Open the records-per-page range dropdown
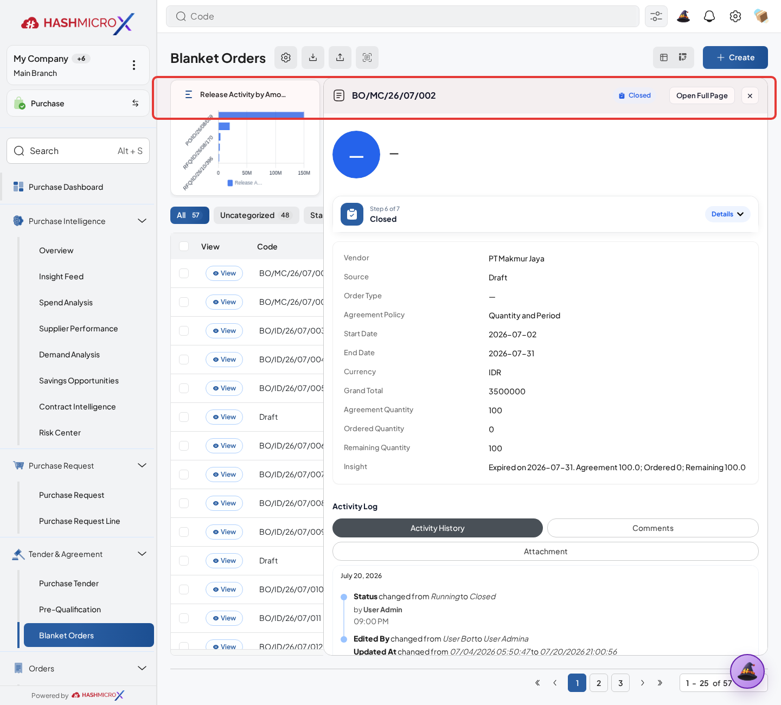Image resolution: width=781 pixels, height=705 pixels. pyautogui.click(x=724, y=683)
